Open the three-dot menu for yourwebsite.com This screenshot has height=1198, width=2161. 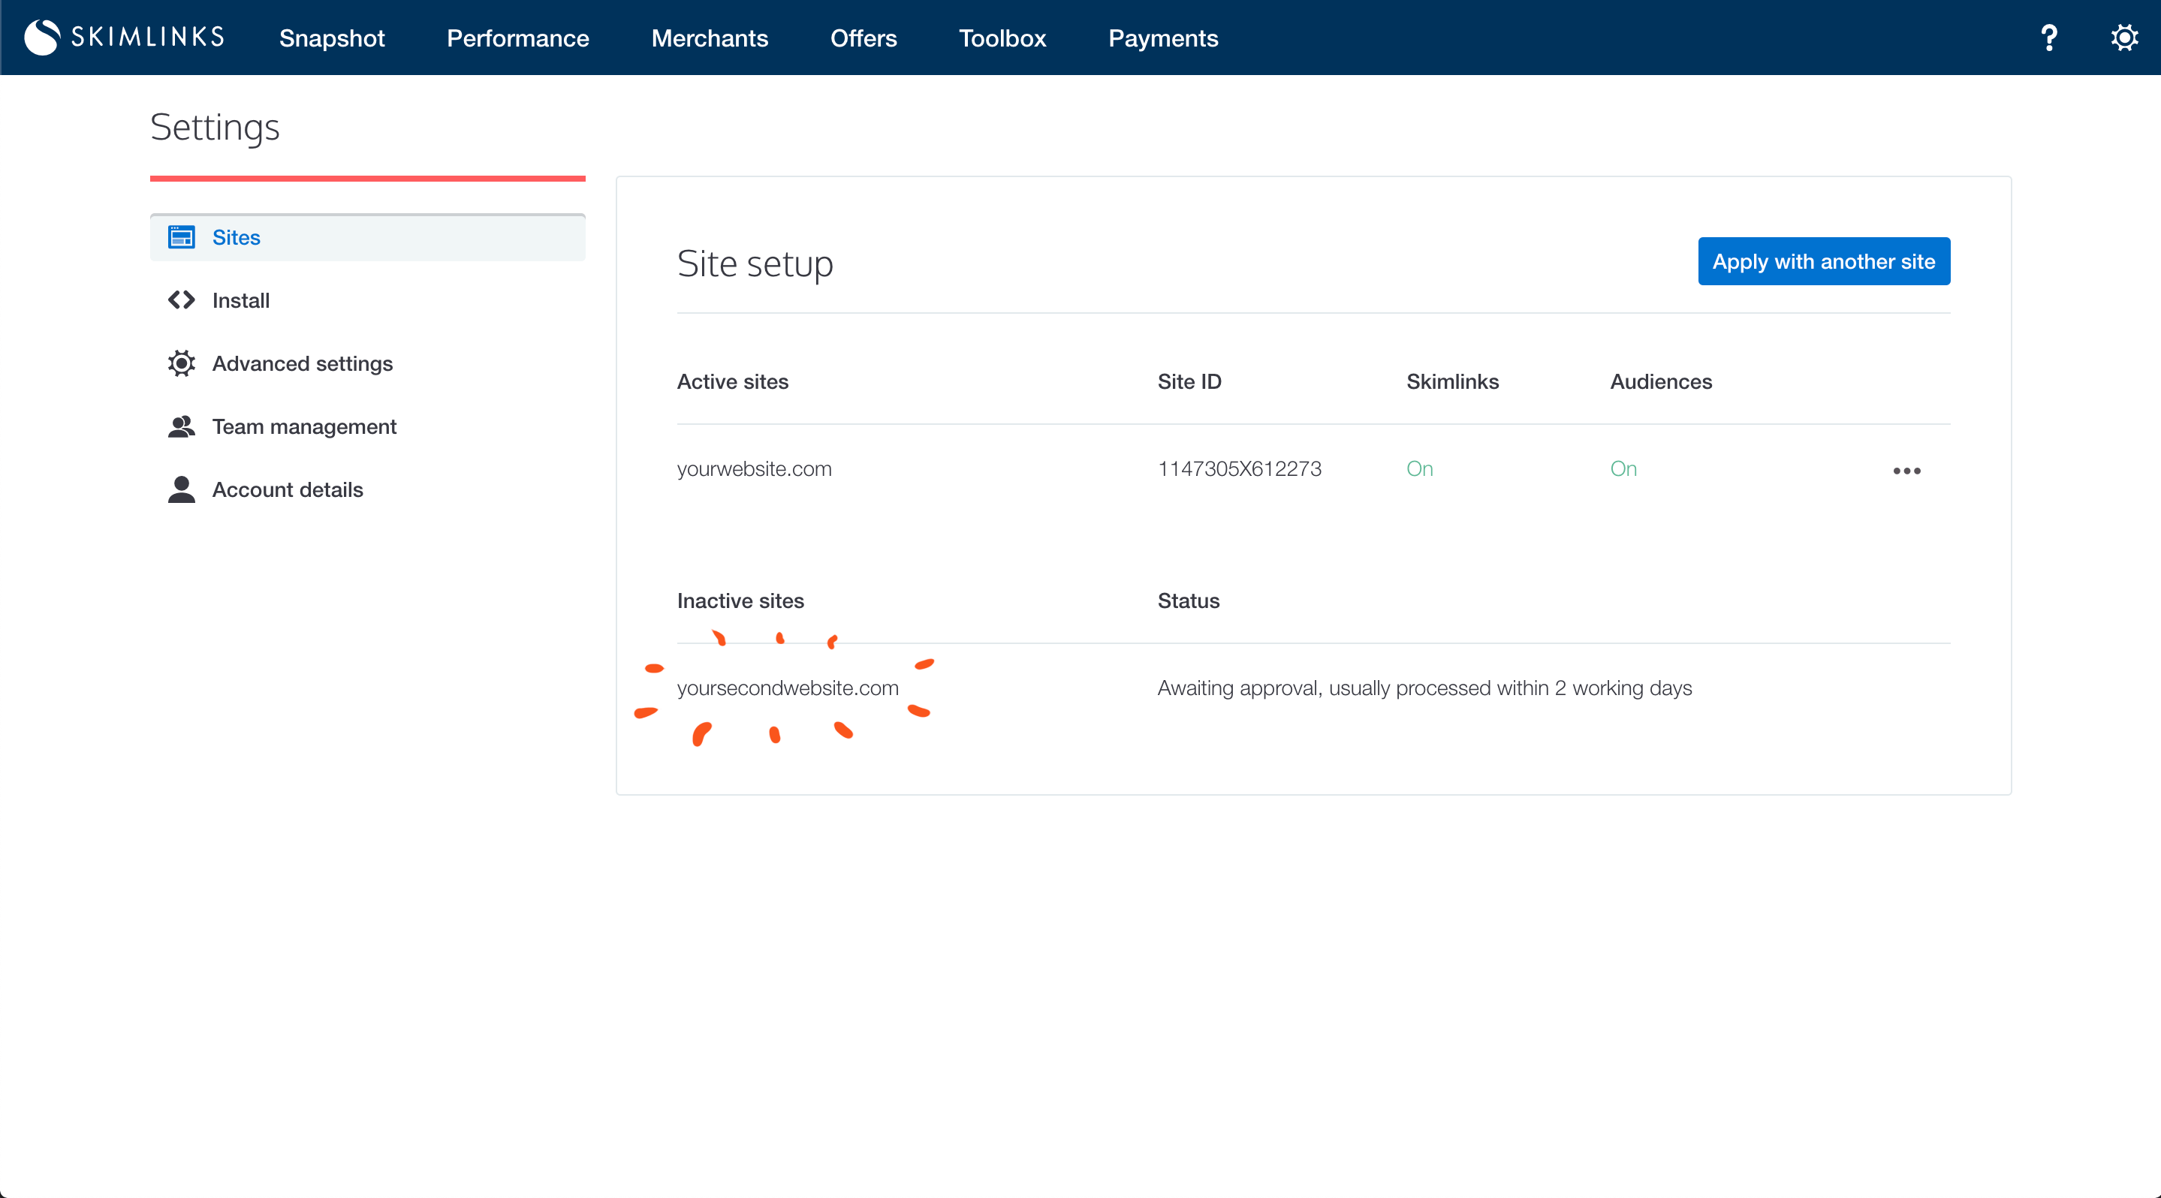[x=1906, y=471]
